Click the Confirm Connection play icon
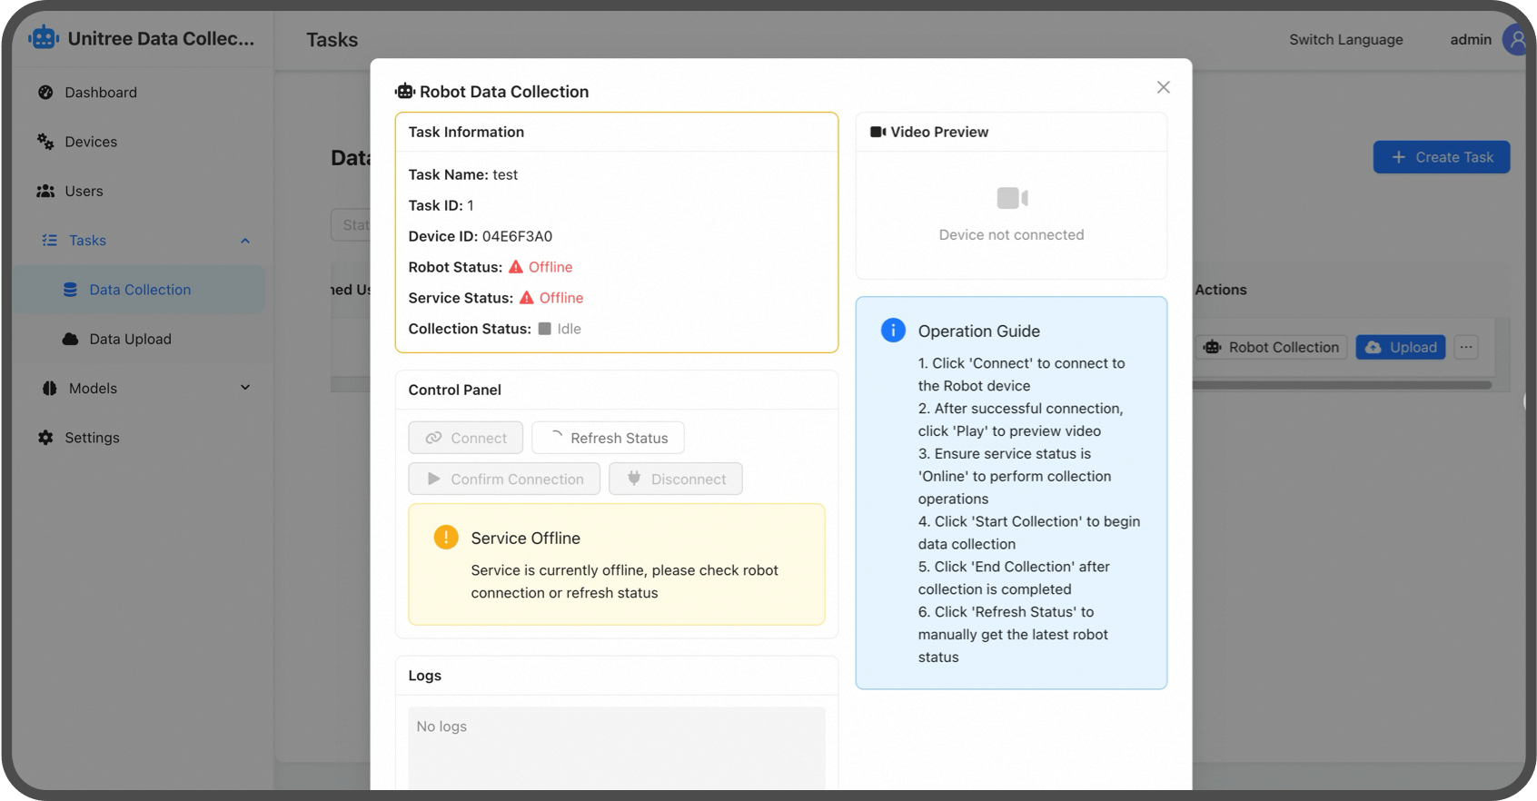Viewport: 1537px width, 801px height. [433, 479]
